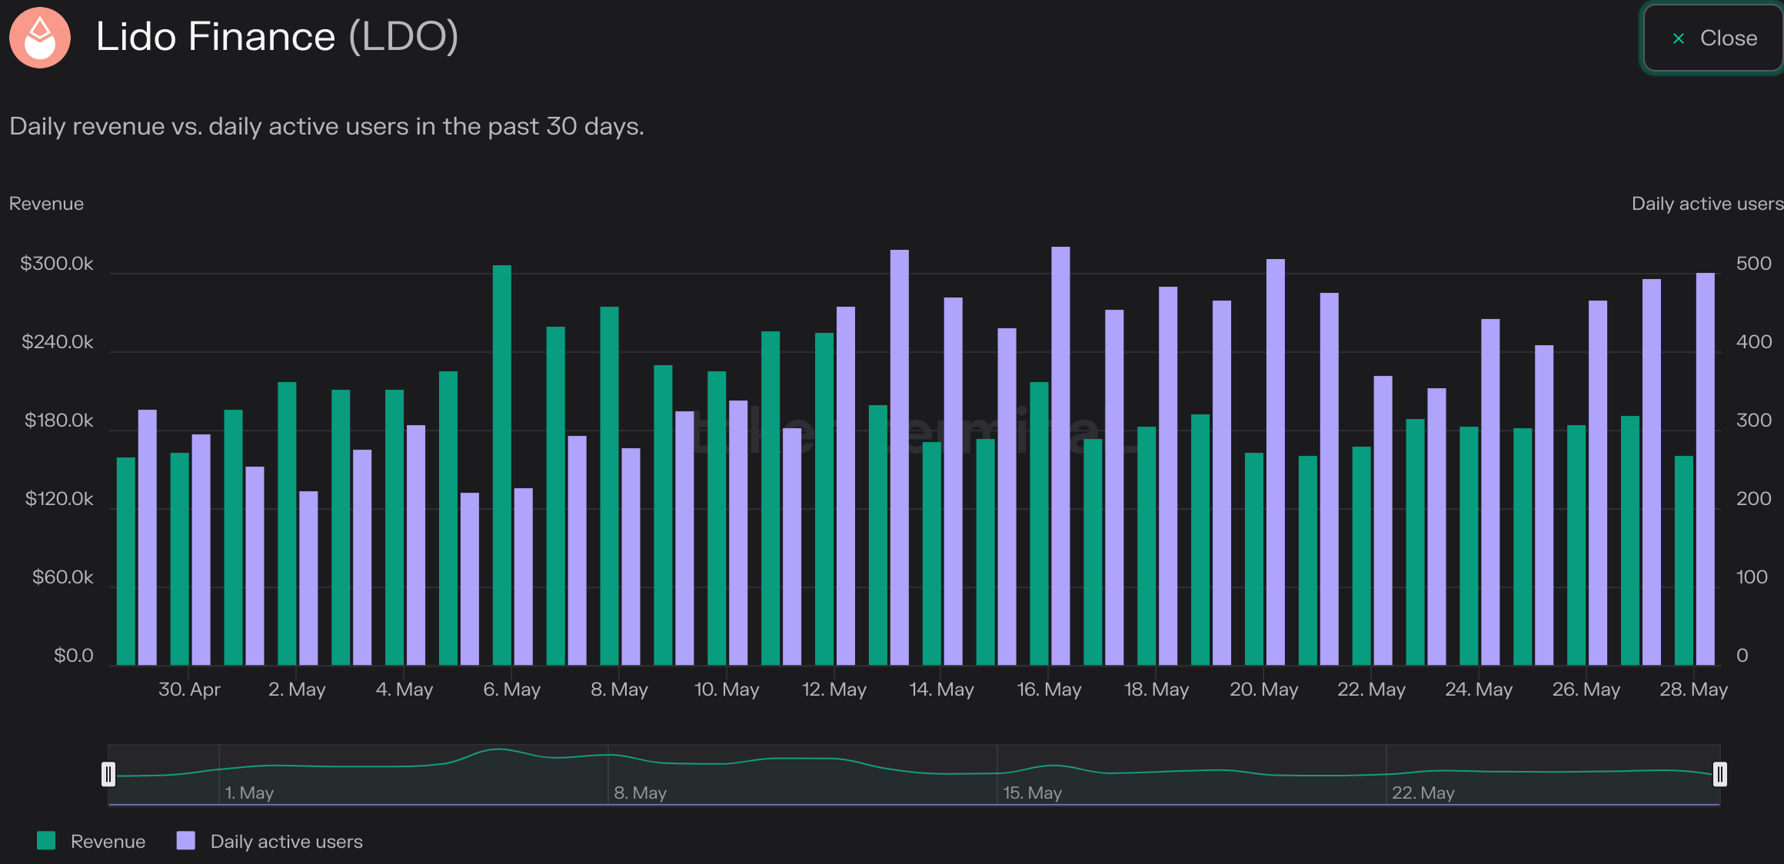Click the right range navigator handle
This screenshot has width=1784, height=864.
(1720, 774)
